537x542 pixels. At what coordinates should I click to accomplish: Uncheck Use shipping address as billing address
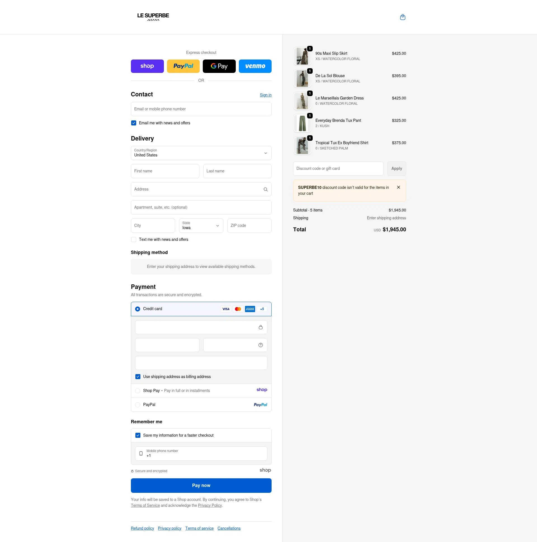(x=138, y=377)
